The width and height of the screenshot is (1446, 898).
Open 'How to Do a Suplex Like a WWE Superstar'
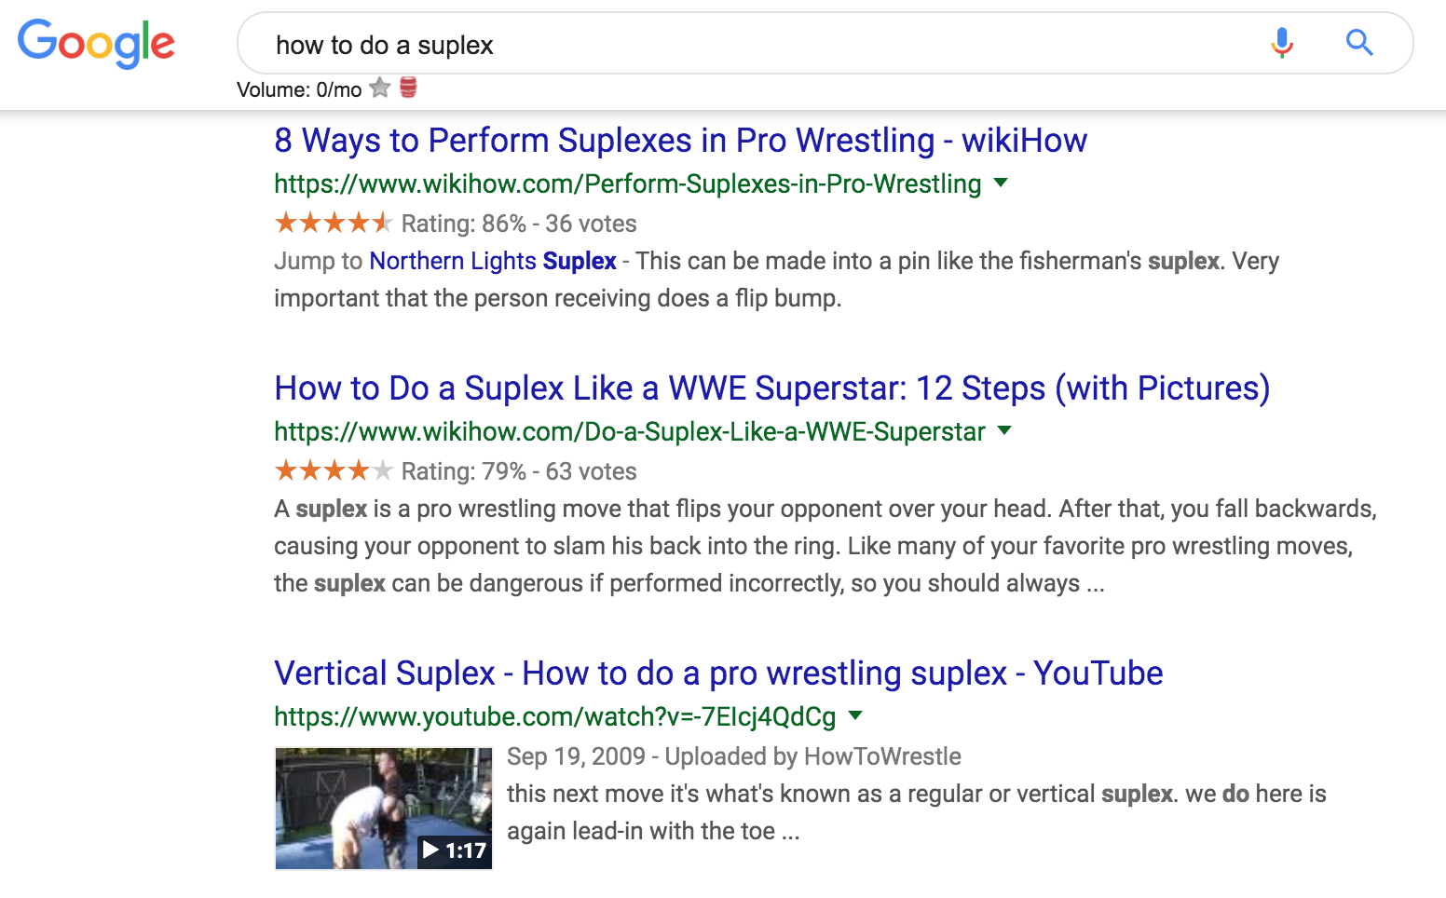[x=771, y=388]
